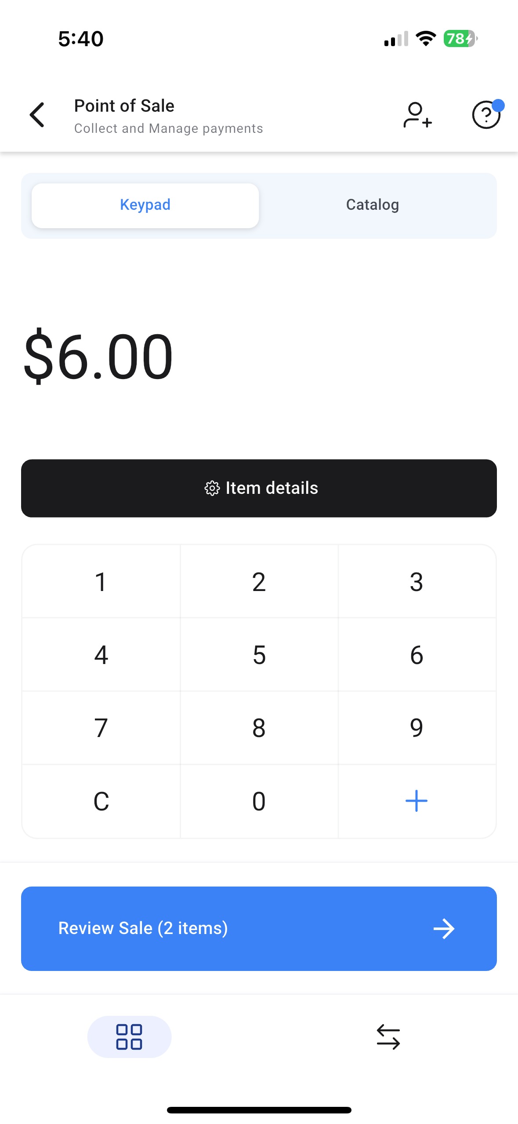Tap the 0 key
The height and width of the screenshot is (1124, 518).
pyautogui.click(x=259, y=801)
